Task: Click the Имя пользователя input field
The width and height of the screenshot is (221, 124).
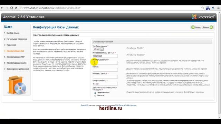Action: pos(105,63)
